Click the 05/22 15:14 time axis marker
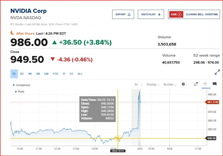The height and width of the screenshot is (156, 223). point(117,151)
